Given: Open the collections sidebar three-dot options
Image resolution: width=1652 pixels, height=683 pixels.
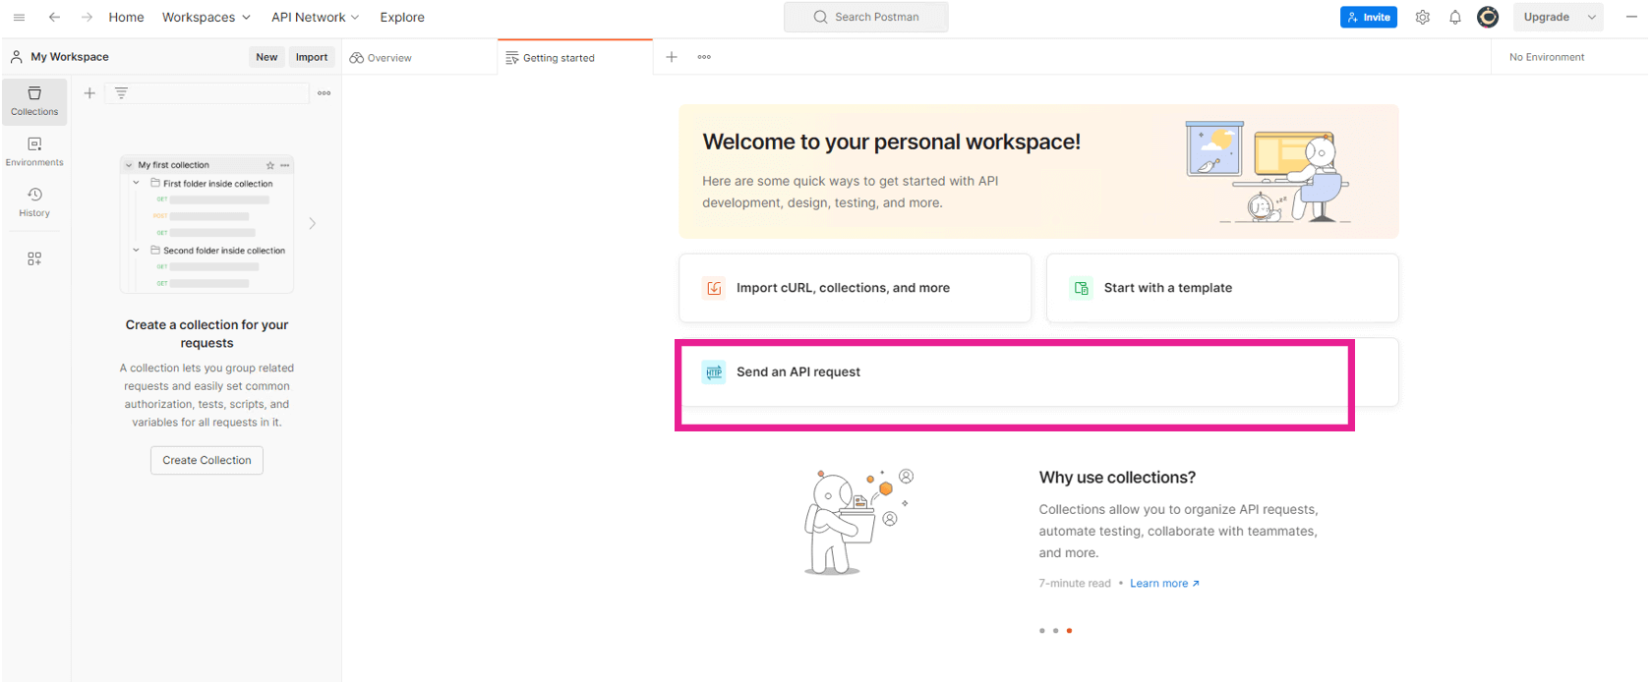Looking at the screenshot, I should (x=324, y=93).
